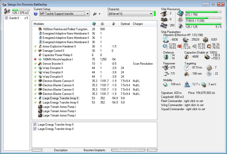Uncheck the Garde II drone checkbox
227x154 pixels.
(7, 18)
